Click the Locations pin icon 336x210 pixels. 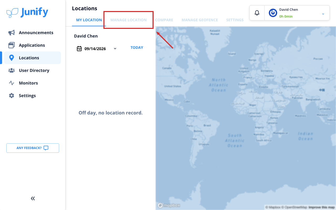(12, 58)
